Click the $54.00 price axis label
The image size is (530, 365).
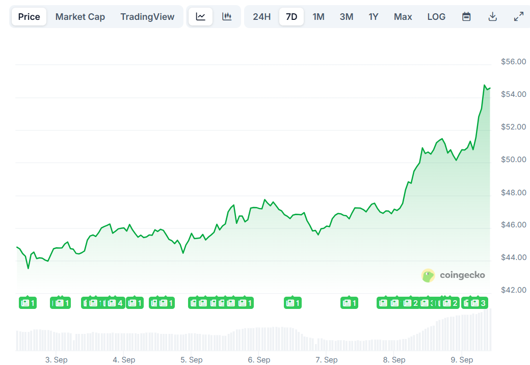(514, 94)
